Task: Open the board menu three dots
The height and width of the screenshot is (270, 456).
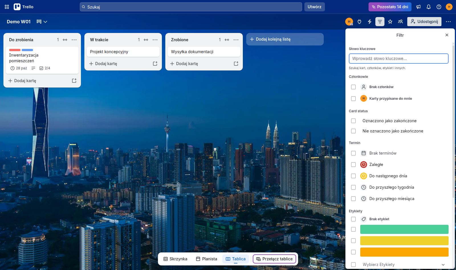Action: coord(448,22)
